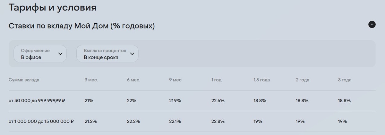Select the 3 года column header
The image size is (385, 135).
345,80
